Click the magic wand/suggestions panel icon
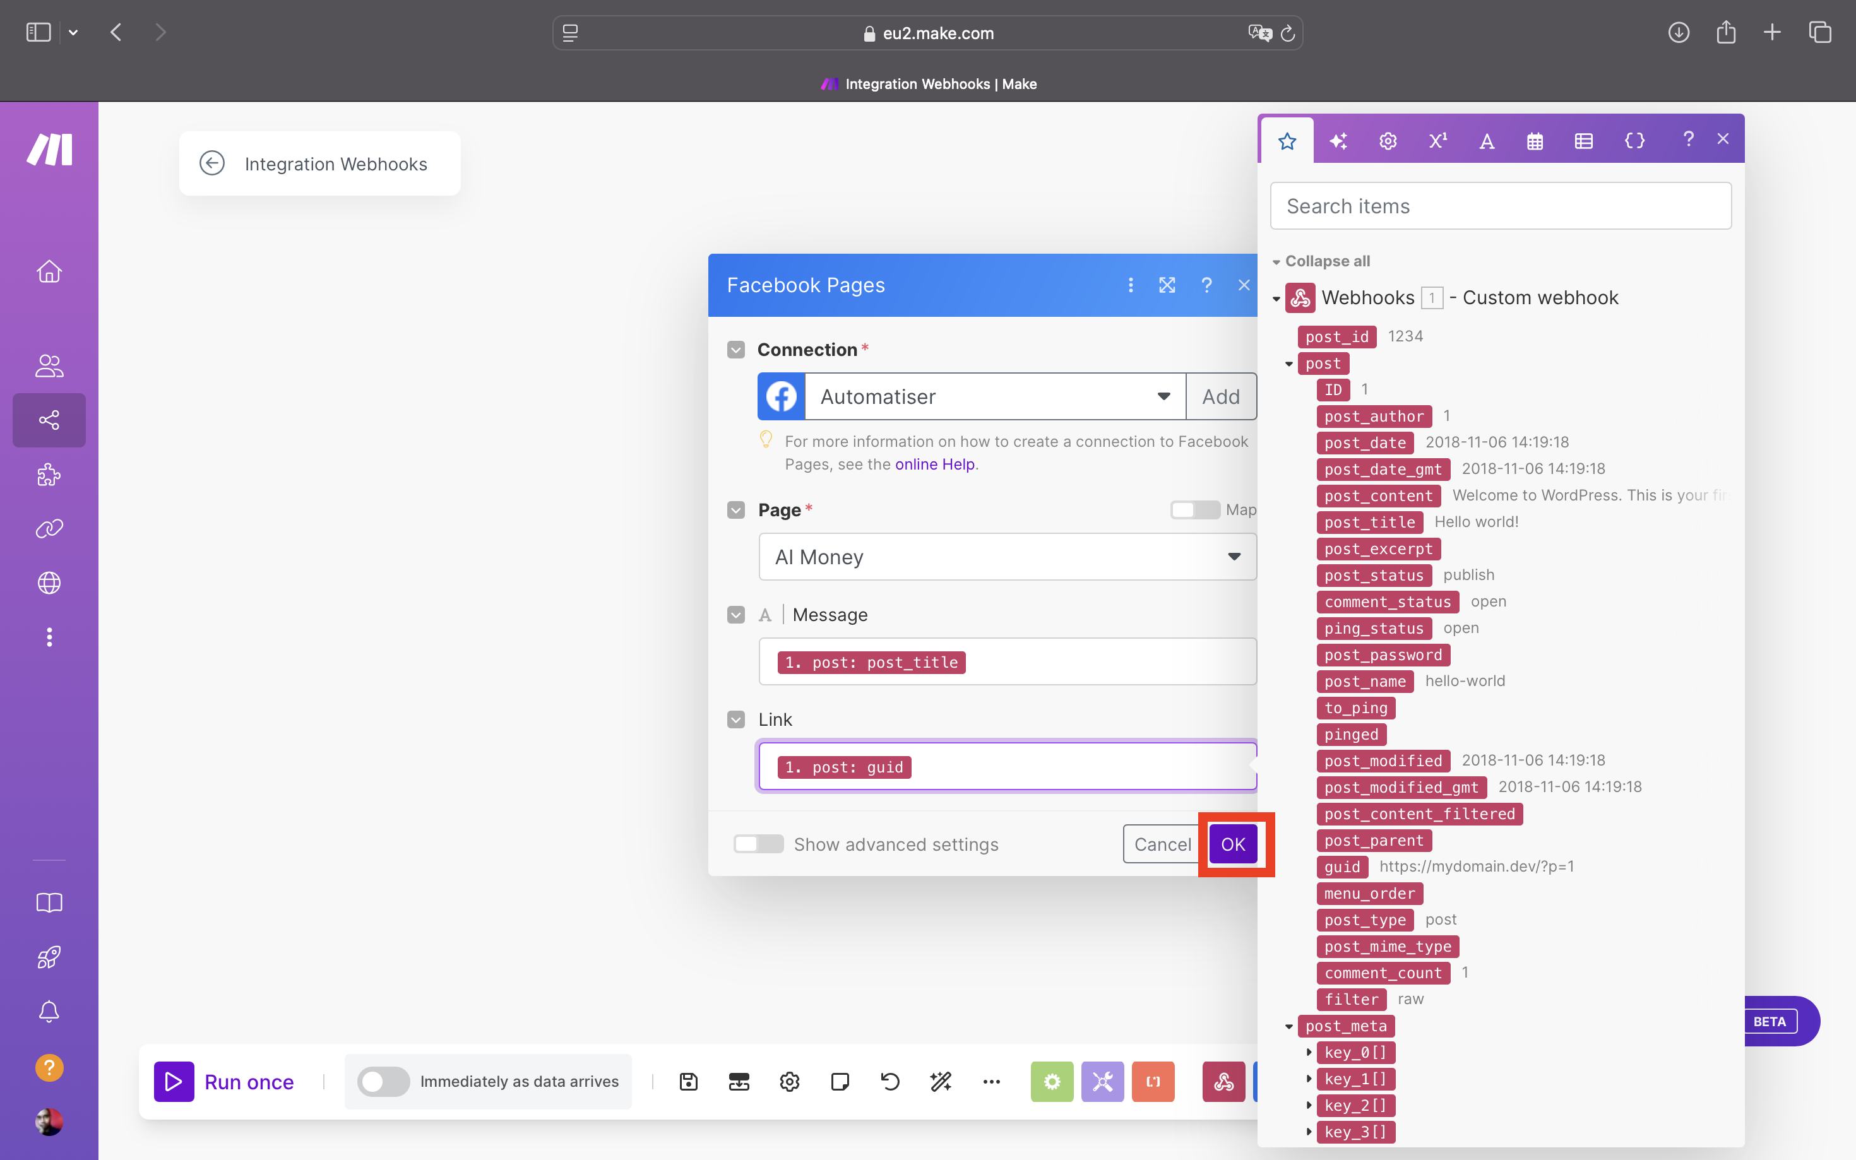The height and width of the screenshot is (1160, 1856). [x=1338, y=140]
